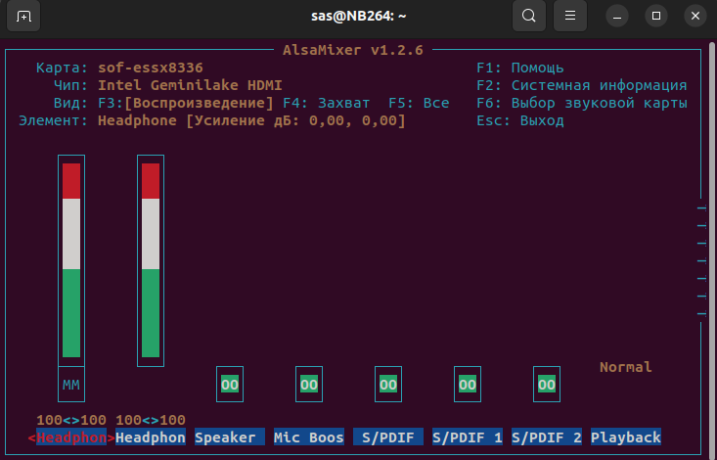Toggle the OO switch above Mic Boos
This screenshot has width=717, height=460.
[309, 385]
